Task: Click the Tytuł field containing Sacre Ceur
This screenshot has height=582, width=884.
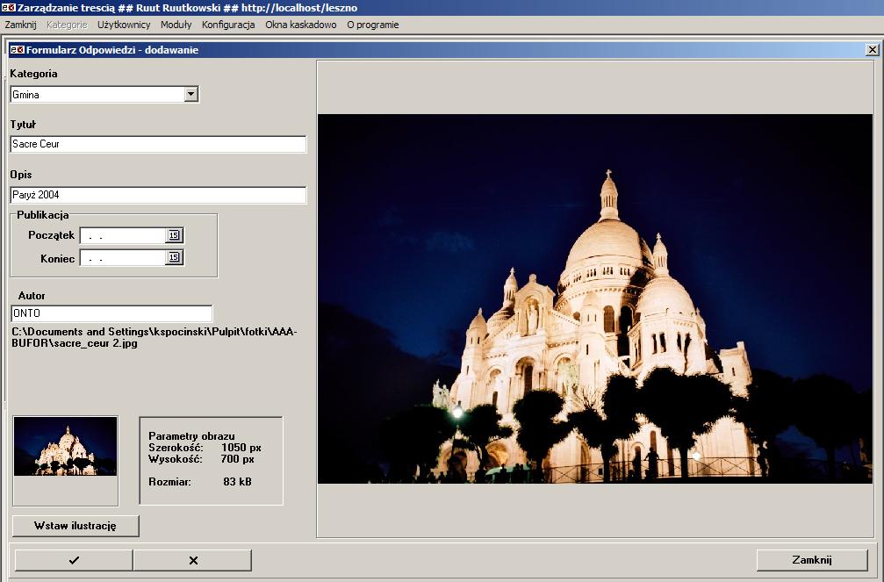Action: pos(158,144)
